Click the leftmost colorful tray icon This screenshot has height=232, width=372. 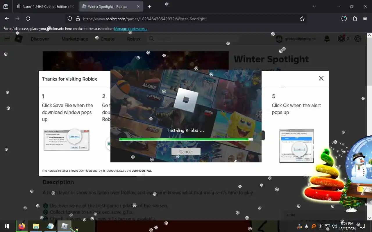(x=300, y=226)
